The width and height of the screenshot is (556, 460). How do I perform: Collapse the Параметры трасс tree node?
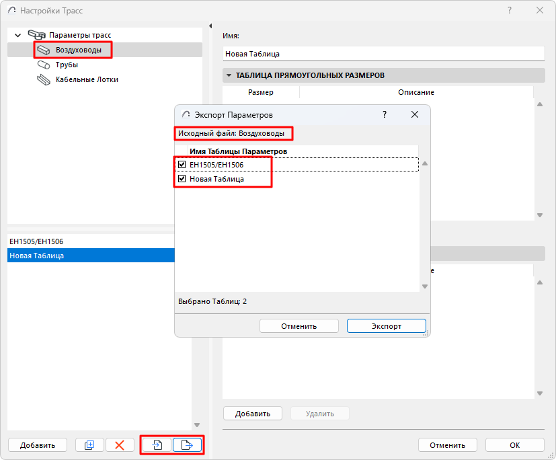[17, 35]
